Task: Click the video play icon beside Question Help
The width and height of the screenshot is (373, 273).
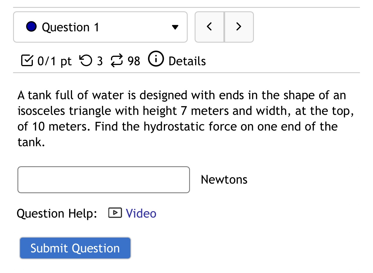Action: tap(115, 213)
